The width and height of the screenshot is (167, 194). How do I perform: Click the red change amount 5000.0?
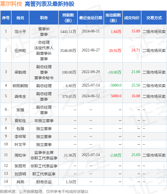point(116,96)
